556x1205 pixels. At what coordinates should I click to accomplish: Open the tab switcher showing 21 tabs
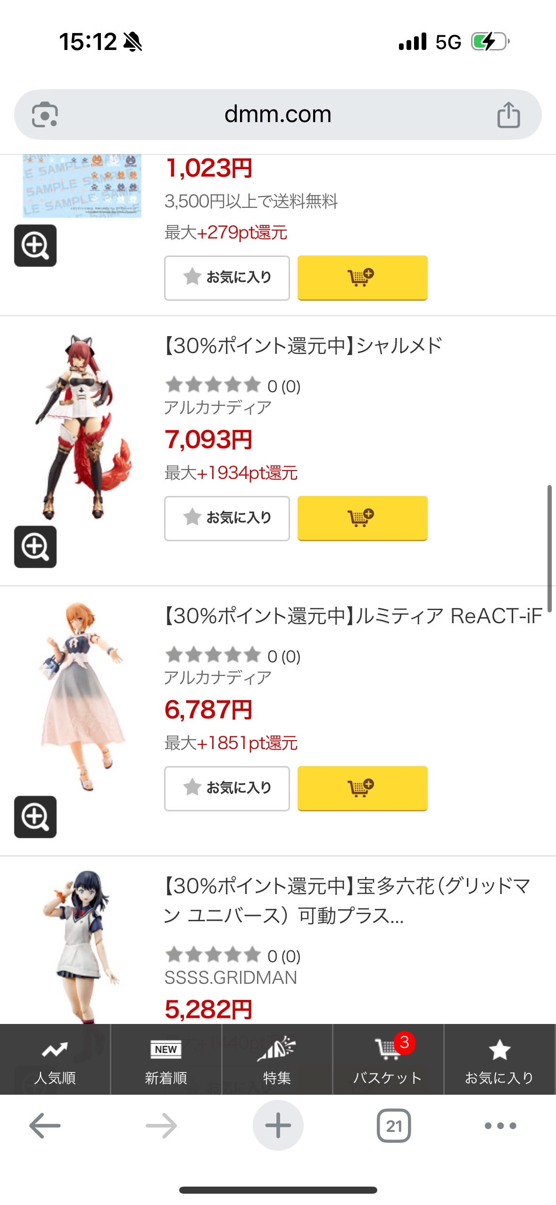pos(394,1126)
